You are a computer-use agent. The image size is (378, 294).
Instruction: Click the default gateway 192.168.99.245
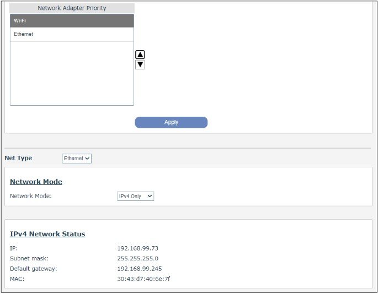[x=140, y=269]
